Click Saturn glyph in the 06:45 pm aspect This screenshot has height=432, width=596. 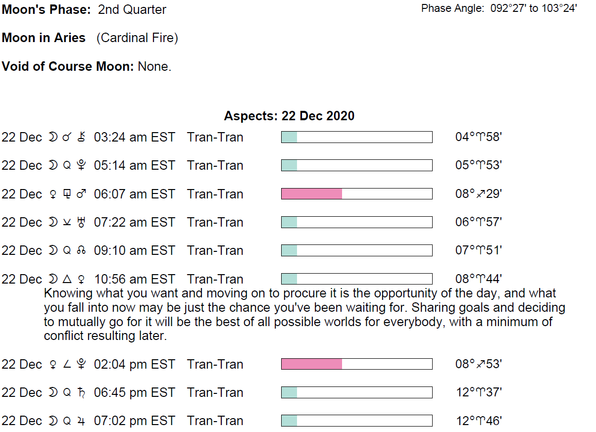pos(82,392)
